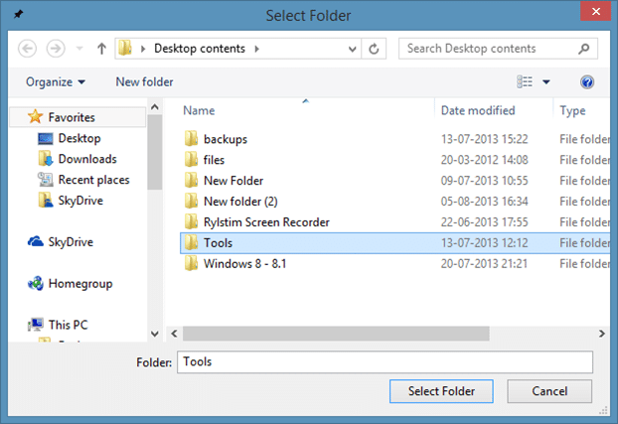This screenshot has width=618, height=424.
Task: Click the horizontal scroll left arrow
Action: point(174,334)
